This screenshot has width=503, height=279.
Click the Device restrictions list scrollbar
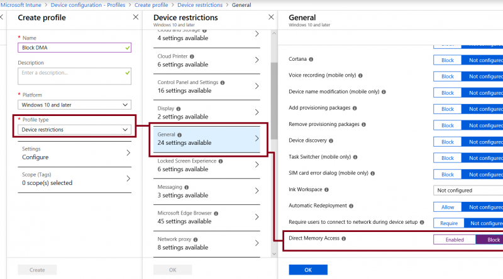tap(274, 101)
